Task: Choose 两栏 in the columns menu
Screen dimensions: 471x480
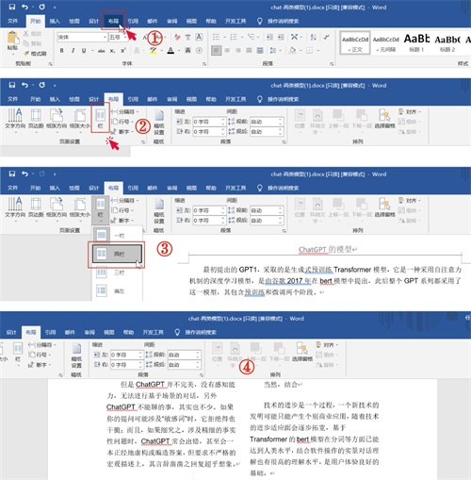Action: click(x=117, y=254)
